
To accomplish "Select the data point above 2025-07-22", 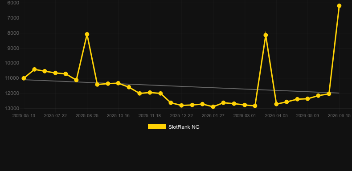I will (x=55, y=73).
